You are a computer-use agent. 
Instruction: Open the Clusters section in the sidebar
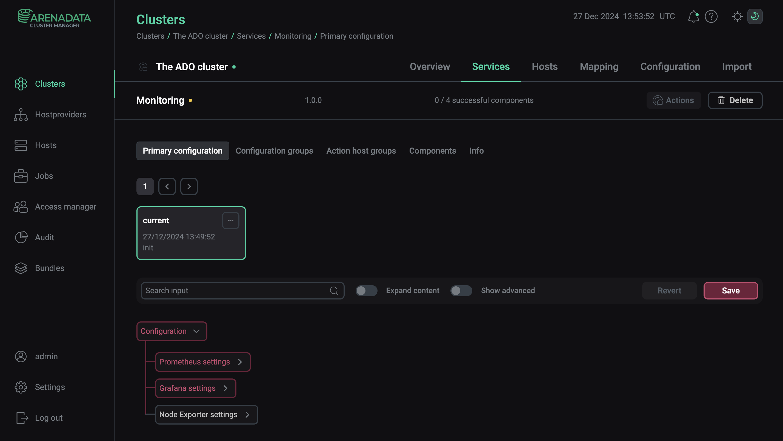pos(50,84)
